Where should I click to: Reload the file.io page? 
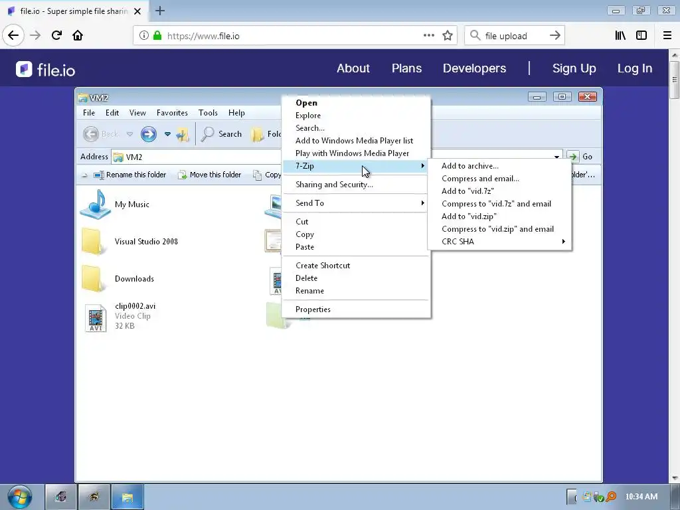coord(56,36)
